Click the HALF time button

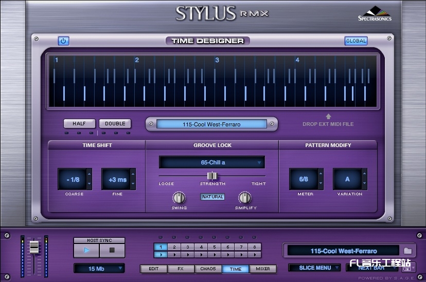coord(79,124)
